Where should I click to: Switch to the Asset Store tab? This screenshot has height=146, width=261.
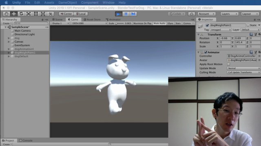[x=92, y=19]
